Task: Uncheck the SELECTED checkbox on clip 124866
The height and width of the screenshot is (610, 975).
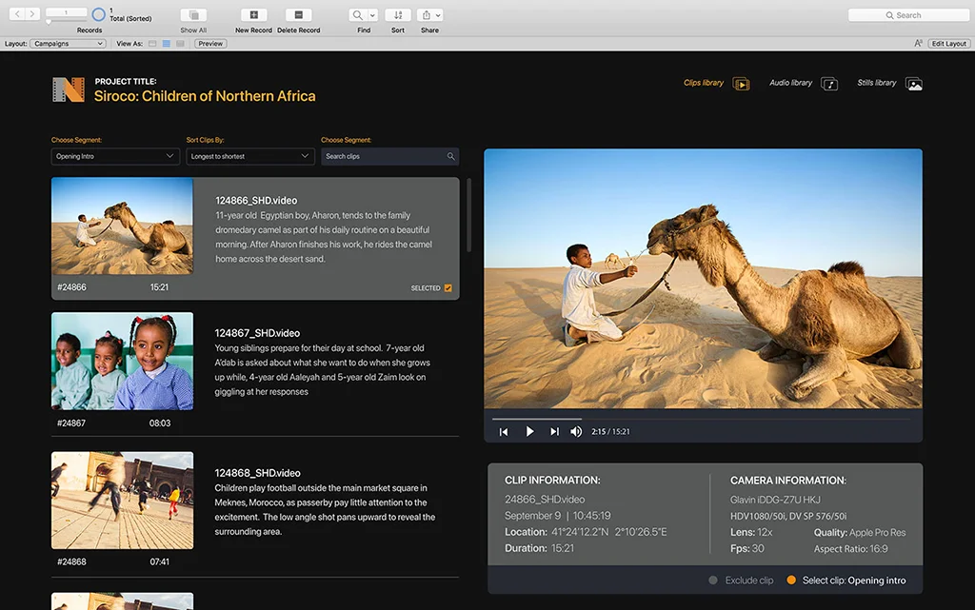Action: coord(448,288)
